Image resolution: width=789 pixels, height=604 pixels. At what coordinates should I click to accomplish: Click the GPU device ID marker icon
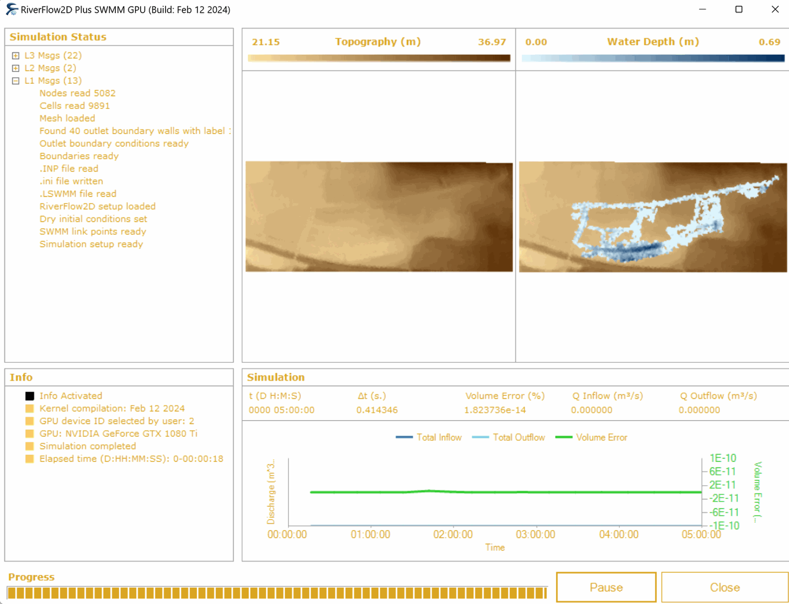[x=30, y=421]
